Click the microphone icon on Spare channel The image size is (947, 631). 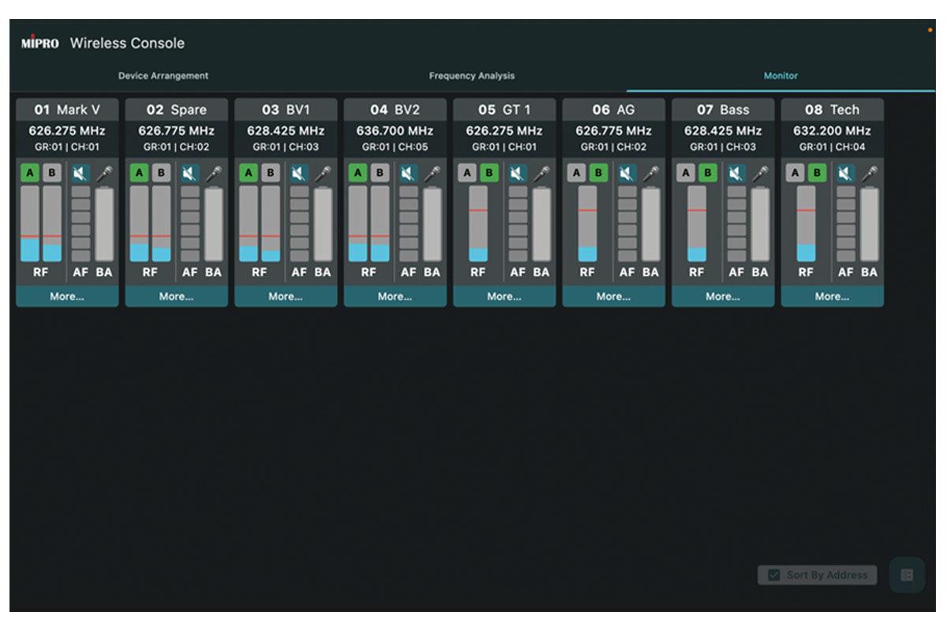[x=213, y=174]
